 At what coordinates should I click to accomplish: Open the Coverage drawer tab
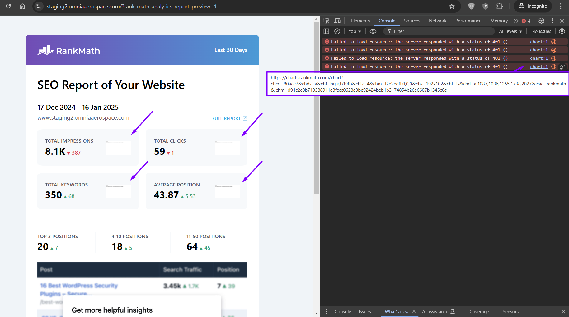pyautogui.click(x=479, y=311)
